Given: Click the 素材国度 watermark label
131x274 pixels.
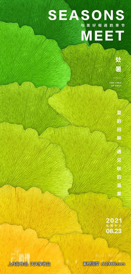Looking at the screenshot, I should tap(91, 264).
